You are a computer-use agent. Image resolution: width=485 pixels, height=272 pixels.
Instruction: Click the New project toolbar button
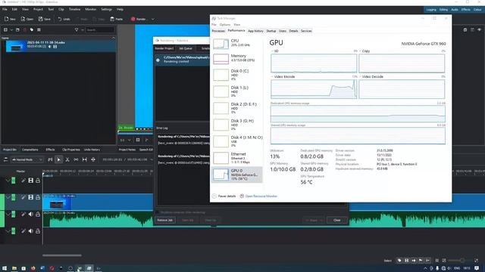[x=10, y=19]
